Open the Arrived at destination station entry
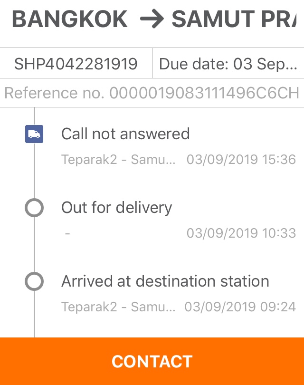Viewport: 304px width, 385px height. coord(165,281)
